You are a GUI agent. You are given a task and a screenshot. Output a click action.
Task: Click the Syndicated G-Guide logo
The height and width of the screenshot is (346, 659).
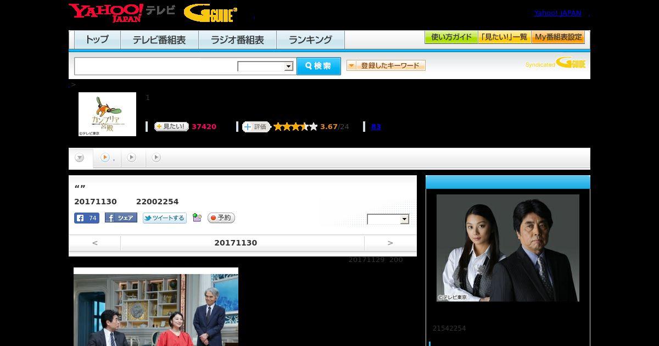[x=556, y=63]
